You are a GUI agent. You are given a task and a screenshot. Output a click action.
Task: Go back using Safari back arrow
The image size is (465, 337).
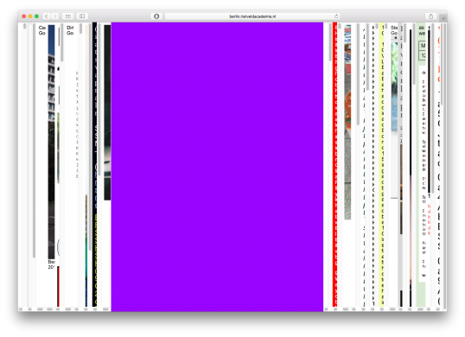pyautogui.click(x=47, y=16)
